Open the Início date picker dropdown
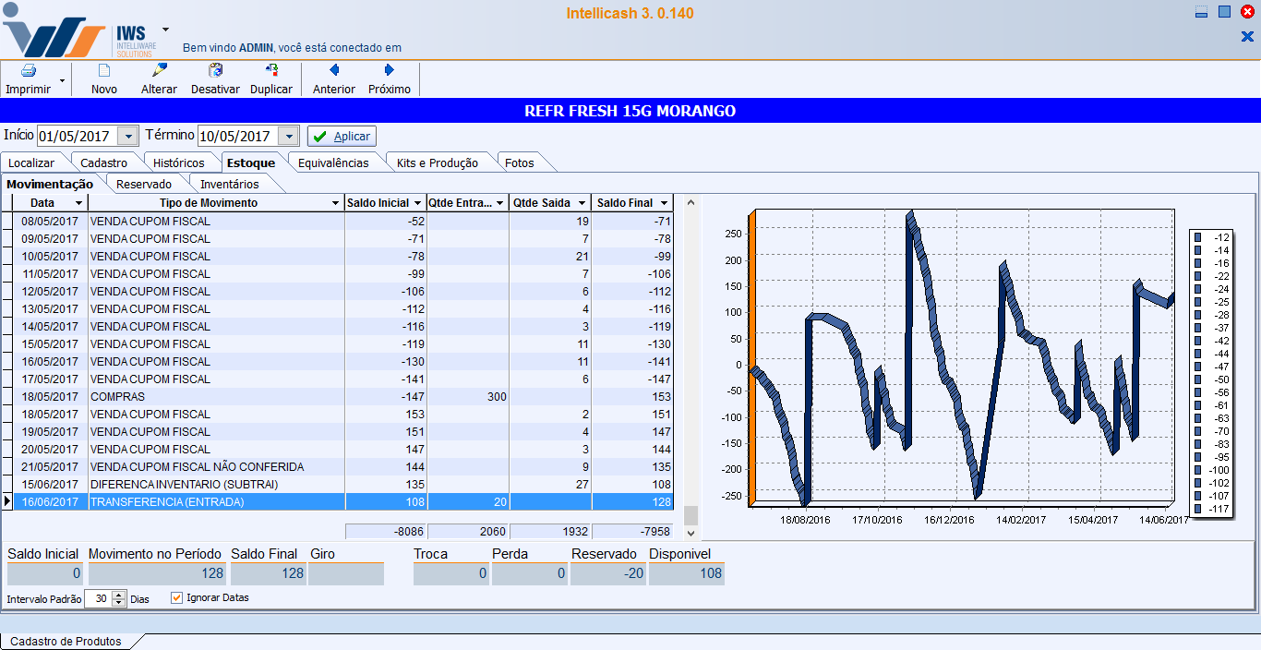Screen dimensions: 1261x650 point(128,136)
